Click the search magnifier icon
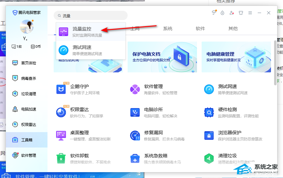Image resolution: width=283 pixels, height=178 pixels. point(59,16)
